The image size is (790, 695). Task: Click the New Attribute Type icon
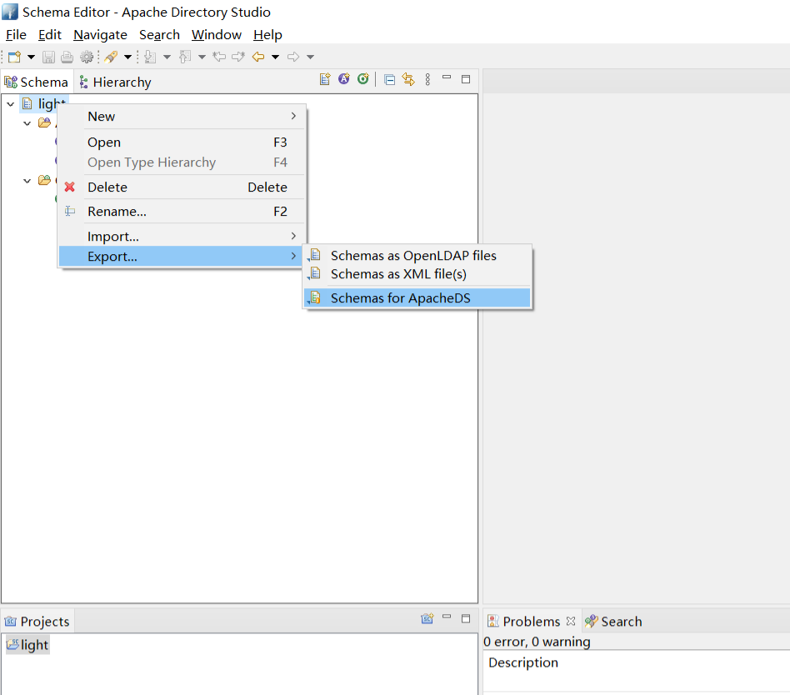[344, 80]
